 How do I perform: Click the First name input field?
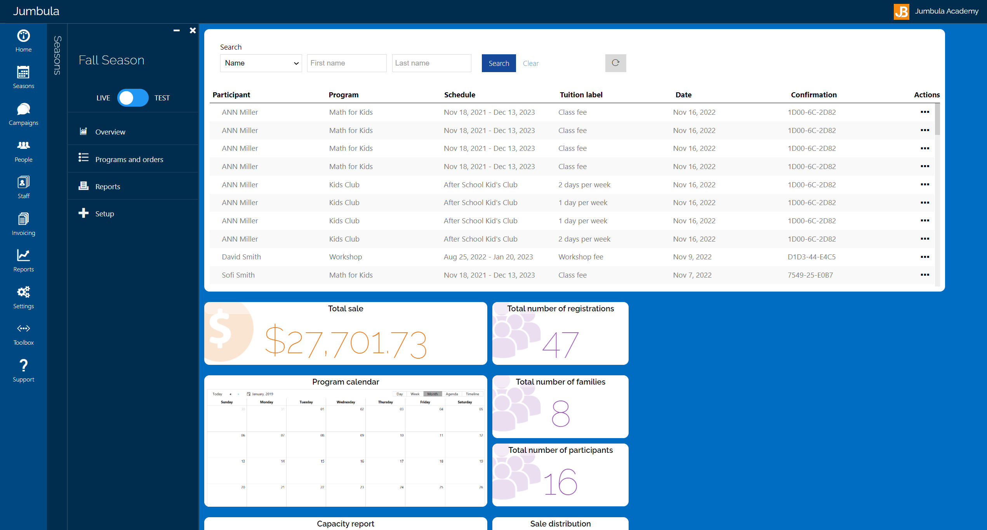pyautogui.click(x=346, y=63)
